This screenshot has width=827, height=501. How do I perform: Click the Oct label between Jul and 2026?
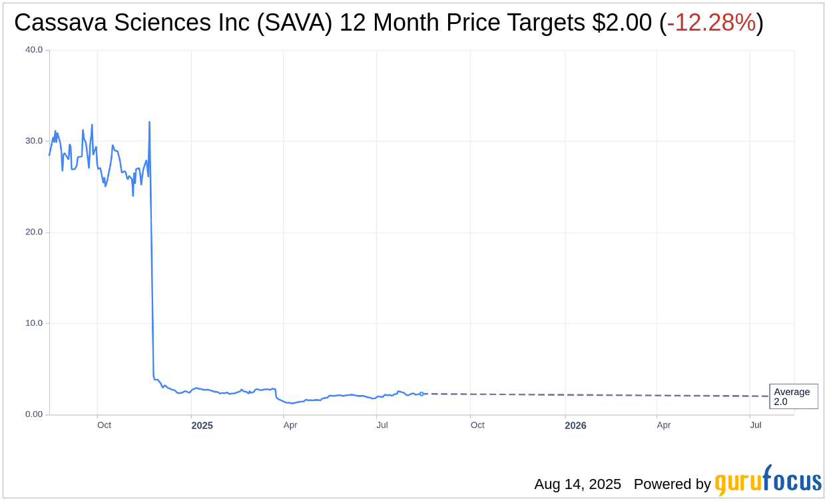click(477, 425)
